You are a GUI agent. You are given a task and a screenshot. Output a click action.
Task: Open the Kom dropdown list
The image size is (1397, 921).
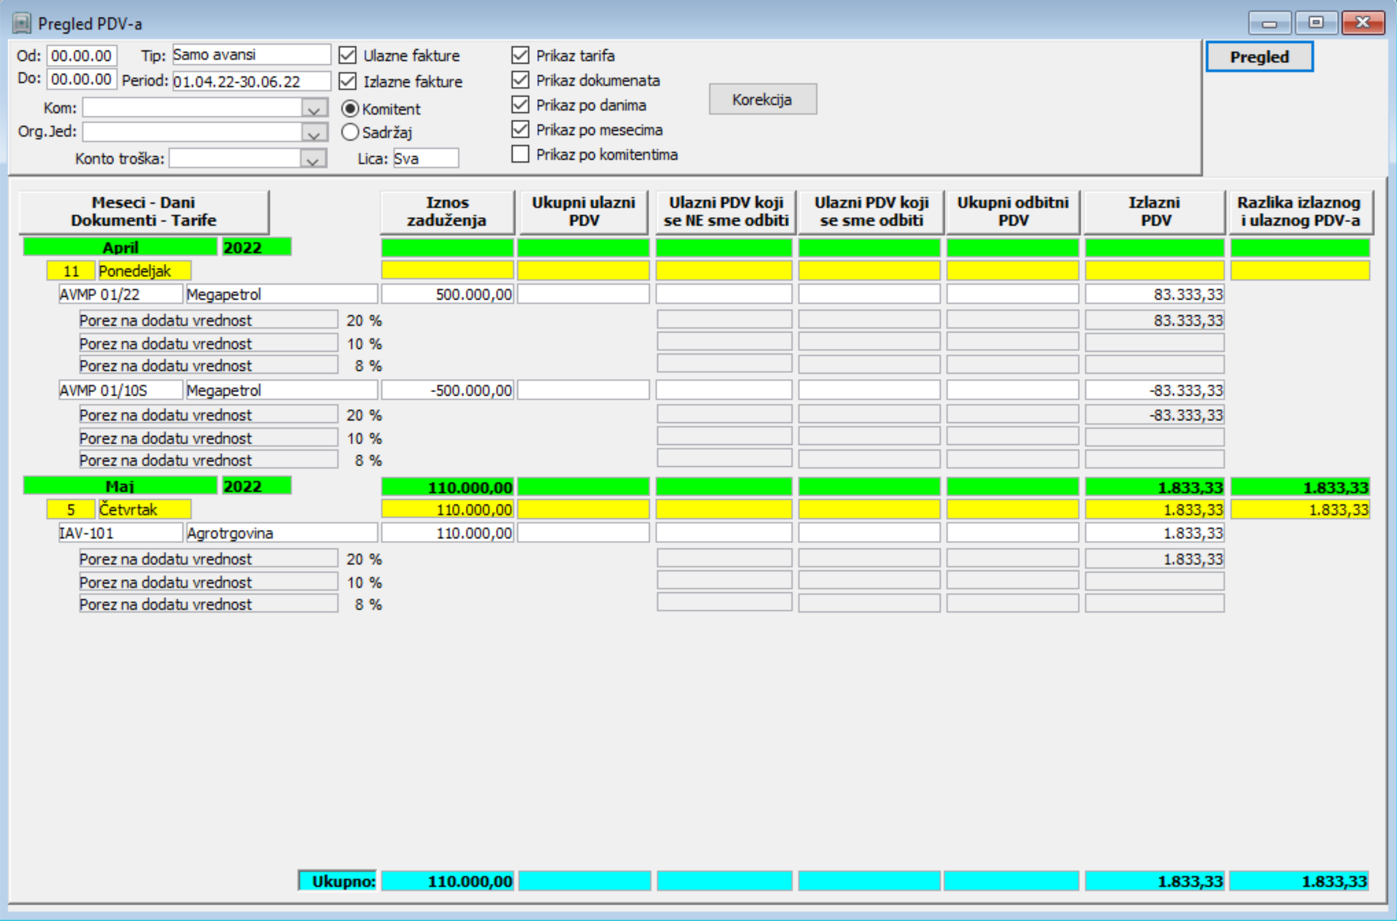(x=314, y=109)
